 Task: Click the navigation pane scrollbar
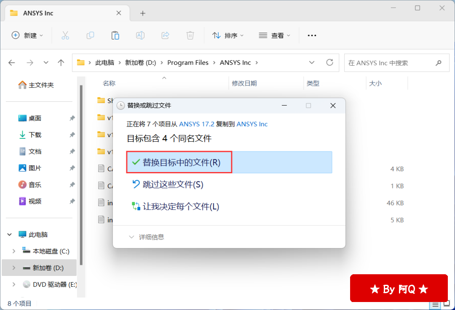tap(81, 175)
